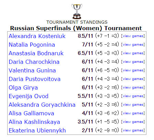
Task: View games for Natalia Pogonina
Action: [133, 45]
